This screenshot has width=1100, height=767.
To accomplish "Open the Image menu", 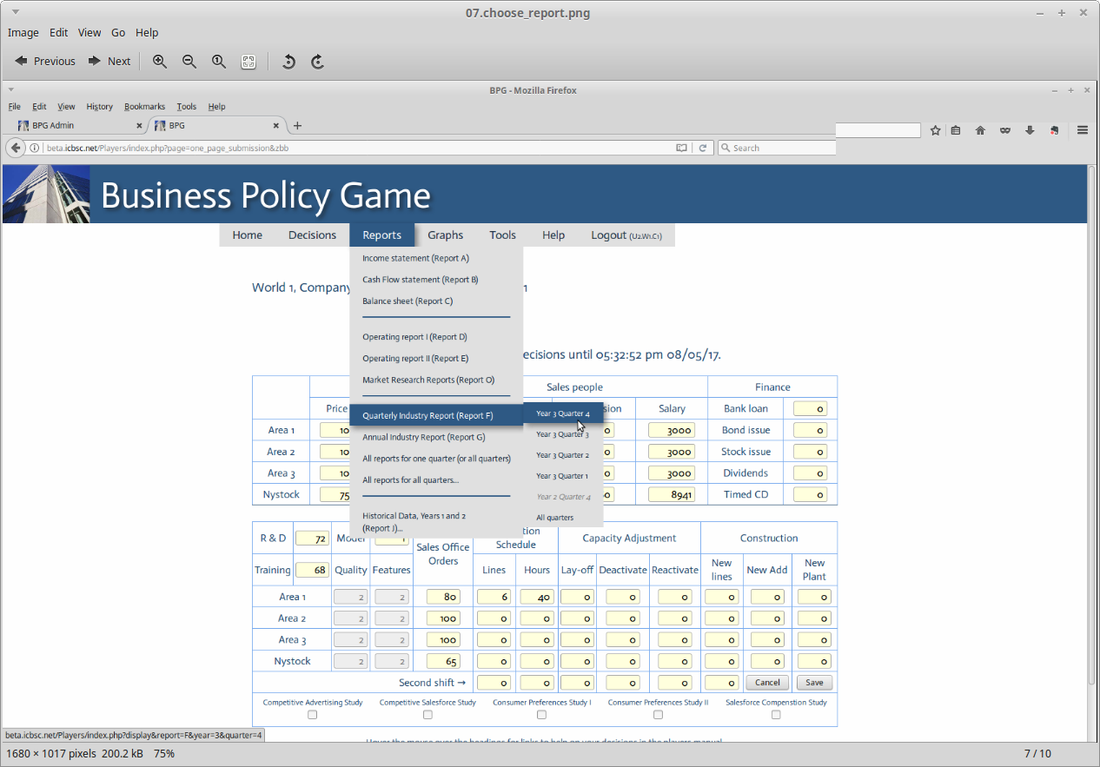I will click(x=23, y=32).
